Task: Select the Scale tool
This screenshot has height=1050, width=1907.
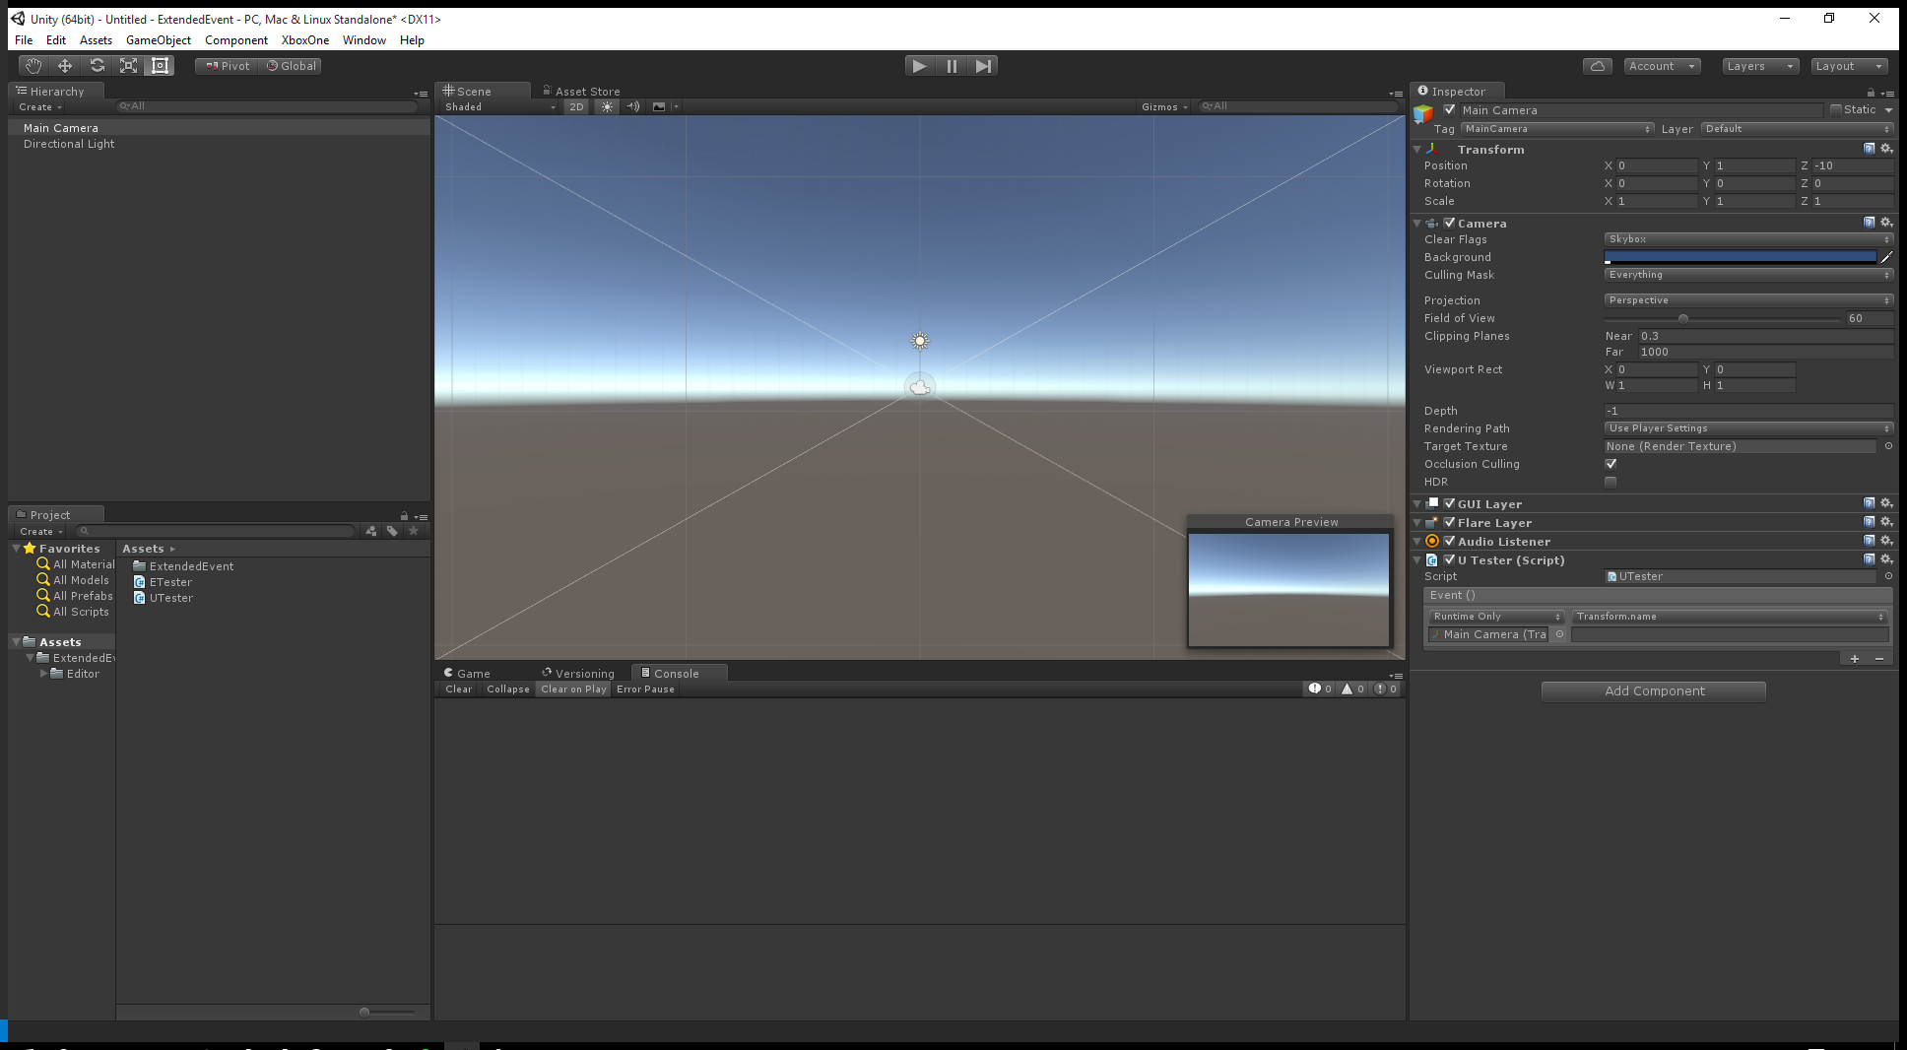Action: tap(128, 66)
